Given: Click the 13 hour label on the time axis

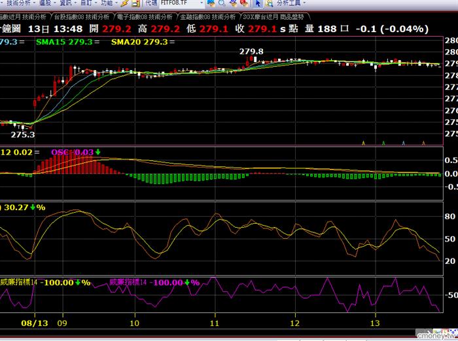Looking at the screenshot, I should click(375, 323).
